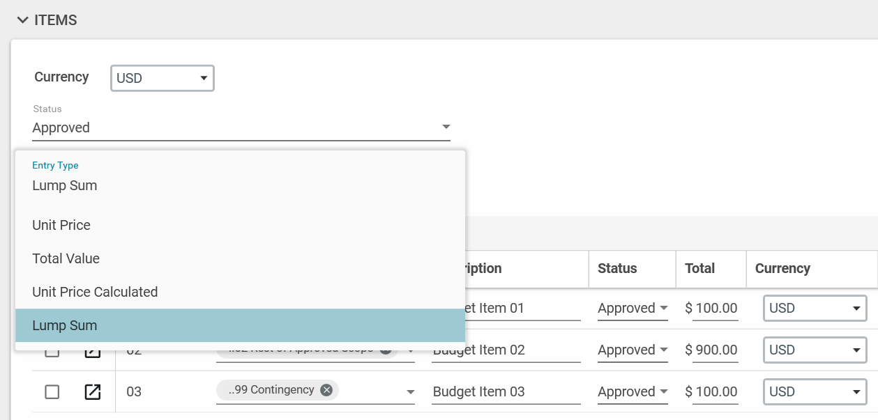Click the Budget Item 03 description field
Screen dimensions: 878x420
tap(505, 391)
